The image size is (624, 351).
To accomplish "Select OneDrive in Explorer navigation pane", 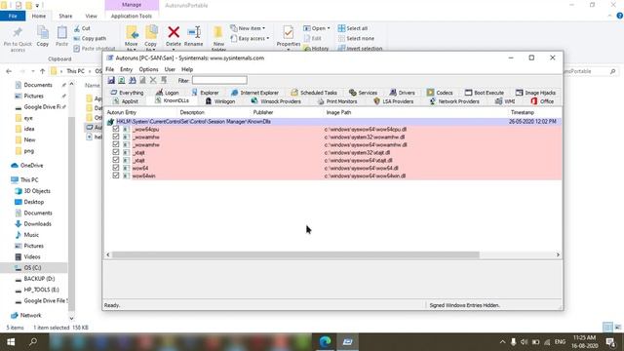I will point(31,166).
